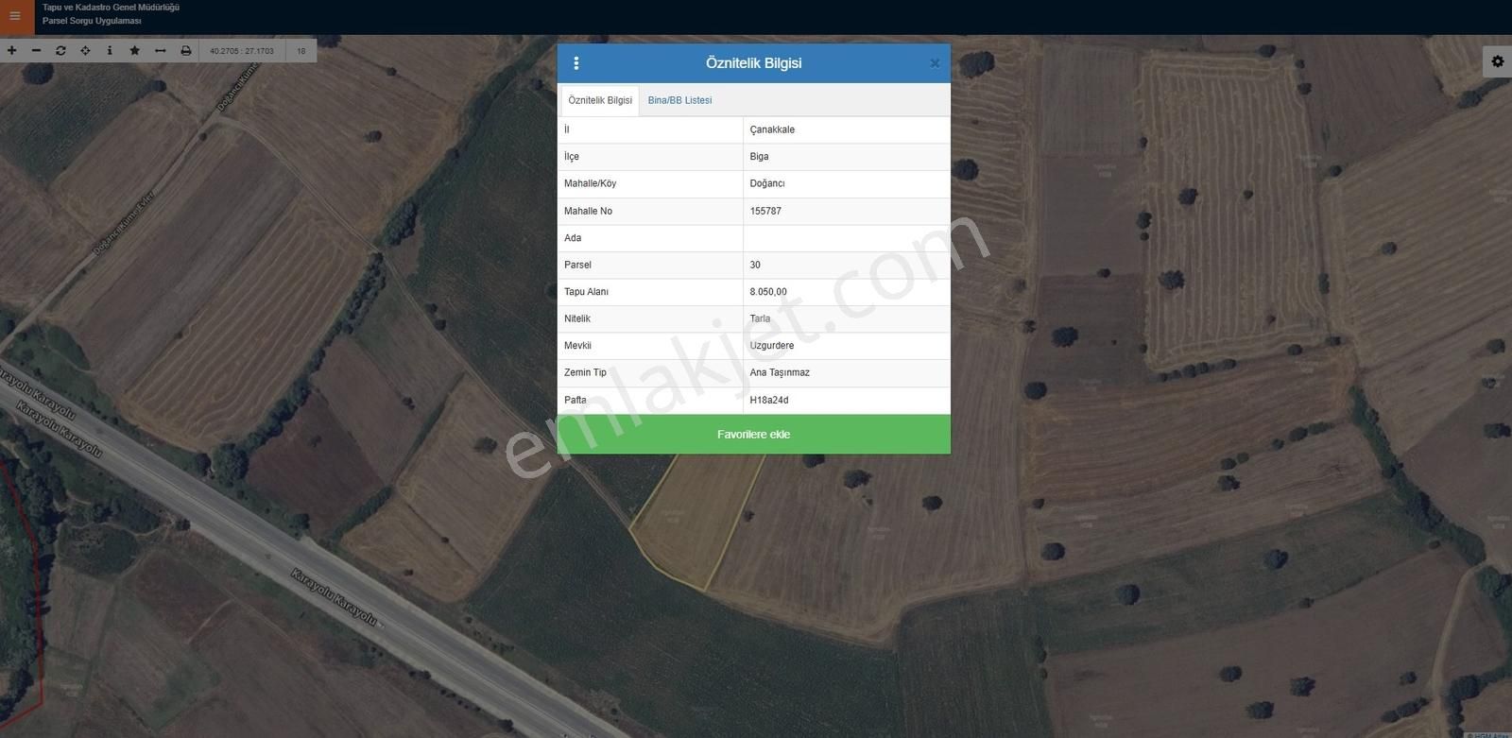This screenshot has height=738, width=1512.
Task: Refresh the map view
Action: point(61,51)
